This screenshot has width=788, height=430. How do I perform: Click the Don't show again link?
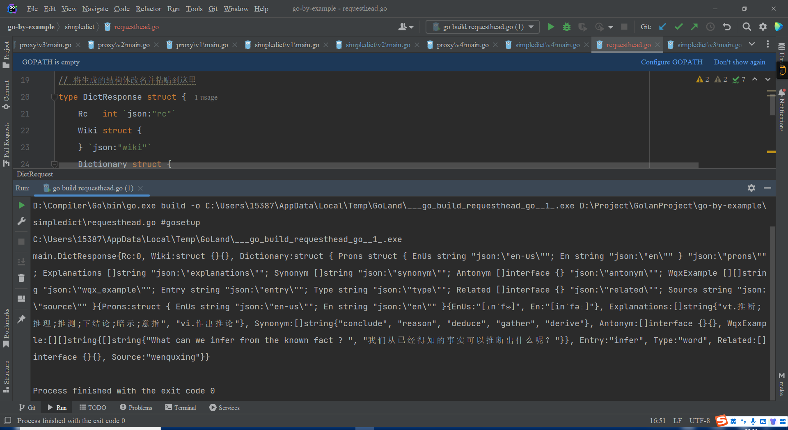point(739,62)
